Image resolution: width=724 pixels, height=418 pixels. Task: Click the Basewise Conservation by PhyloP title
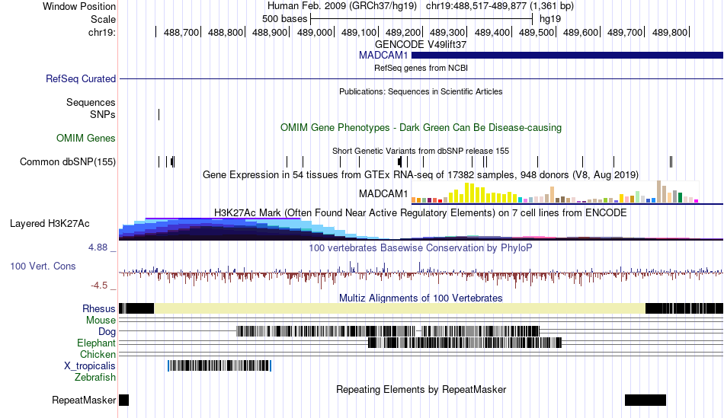click(421, 247)
